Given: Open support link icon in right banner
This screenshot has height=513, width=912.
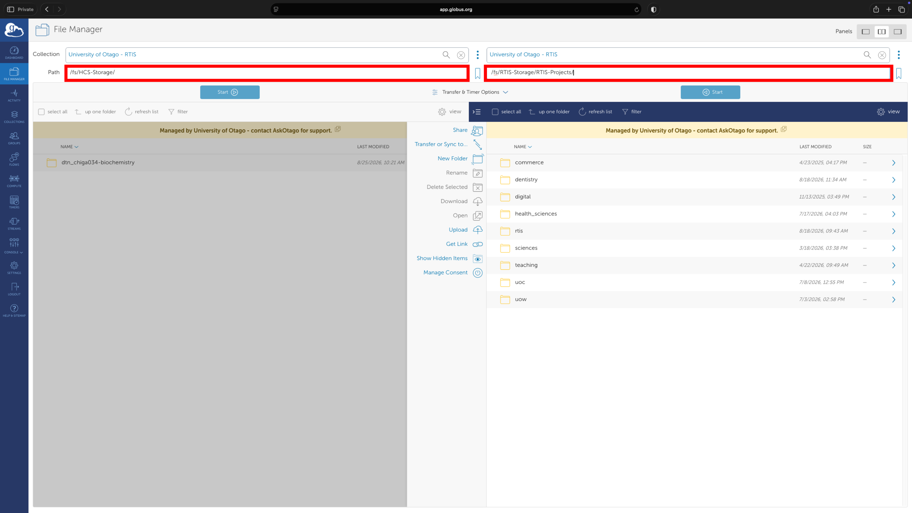Looking at the screenshot, I should pos(784,129).
